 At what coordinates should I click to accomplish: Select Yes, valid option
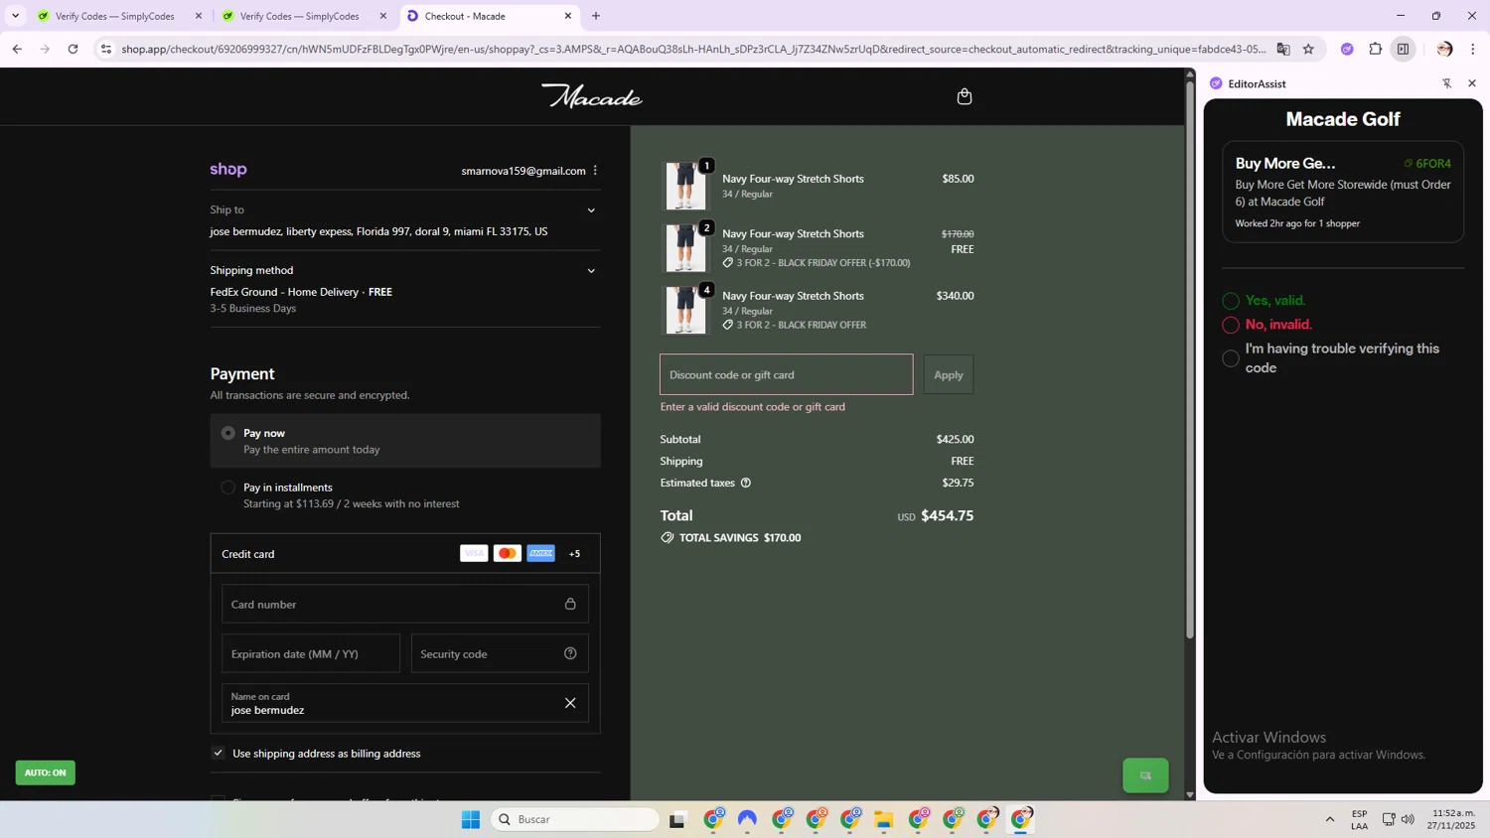tap(1231, 301)
